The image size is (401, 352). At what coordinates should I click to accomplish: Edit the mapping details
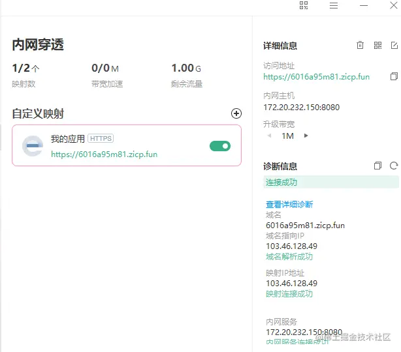[x=394, y=46]
